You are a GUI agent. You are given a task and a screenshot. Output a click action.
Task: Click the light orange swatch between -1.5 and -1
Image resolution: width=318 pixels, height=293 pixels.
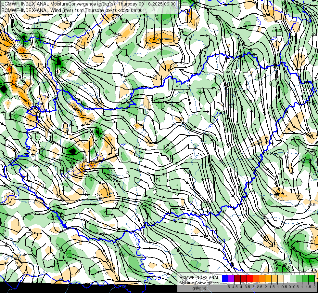[274, 278]
